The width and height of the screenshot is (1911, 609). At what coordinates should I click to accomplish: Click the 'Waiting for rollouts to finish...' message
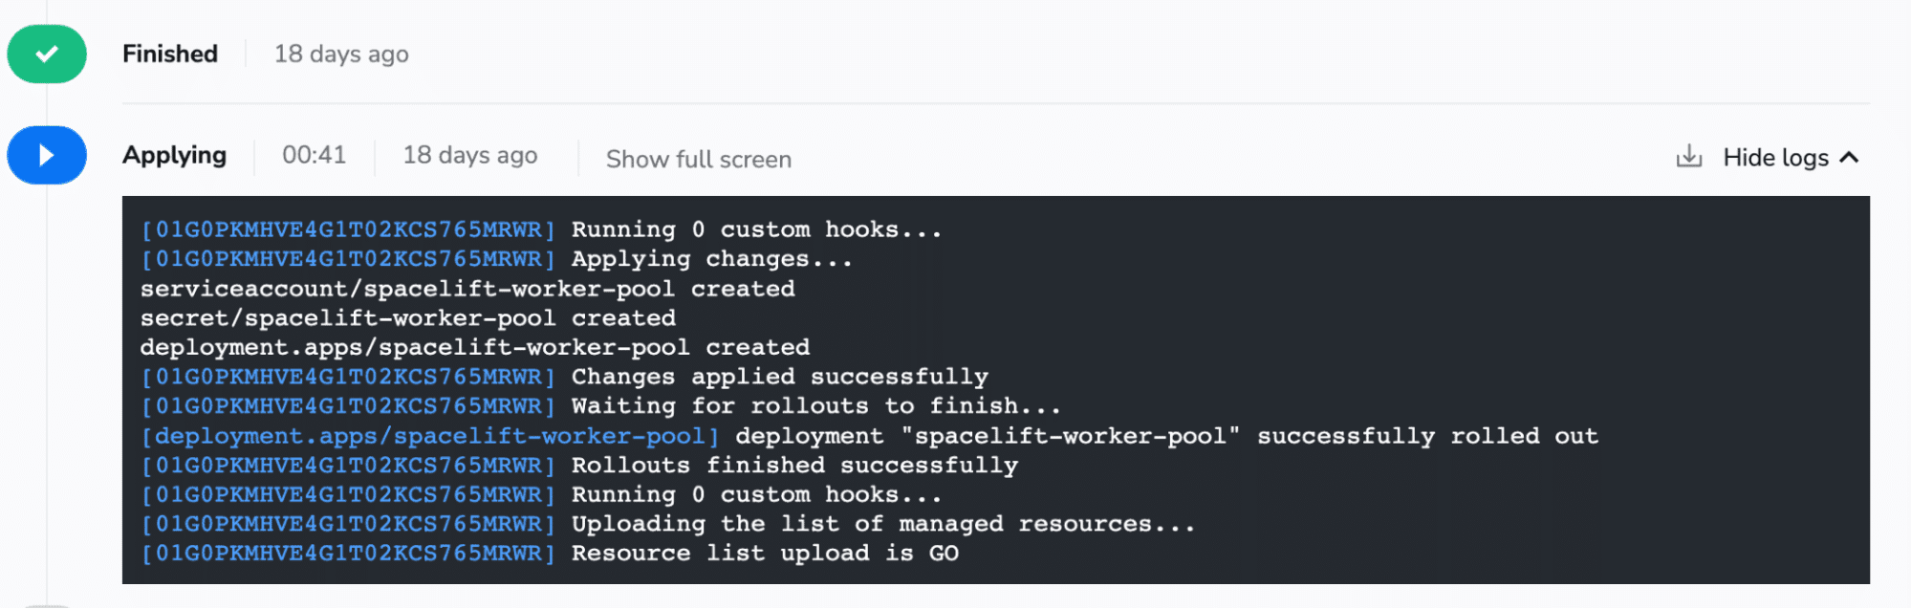pos(816,406)
